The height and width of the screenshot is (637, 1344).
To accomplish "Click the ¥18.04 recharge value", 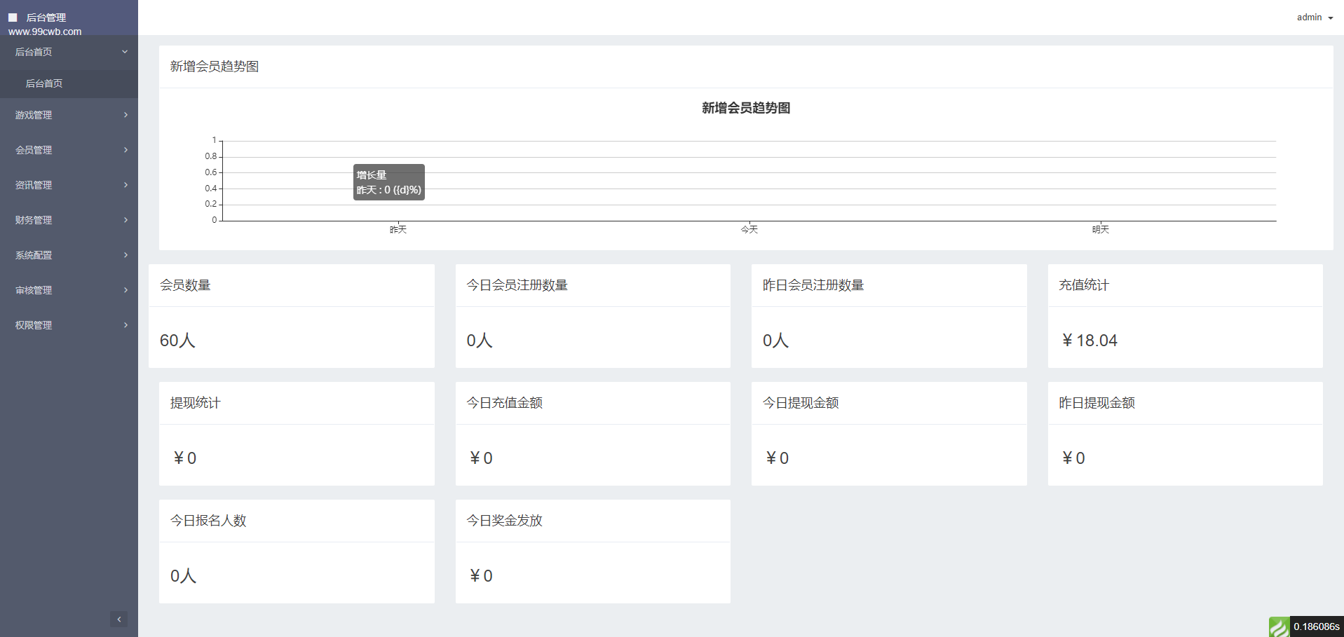I will 1090,341.
